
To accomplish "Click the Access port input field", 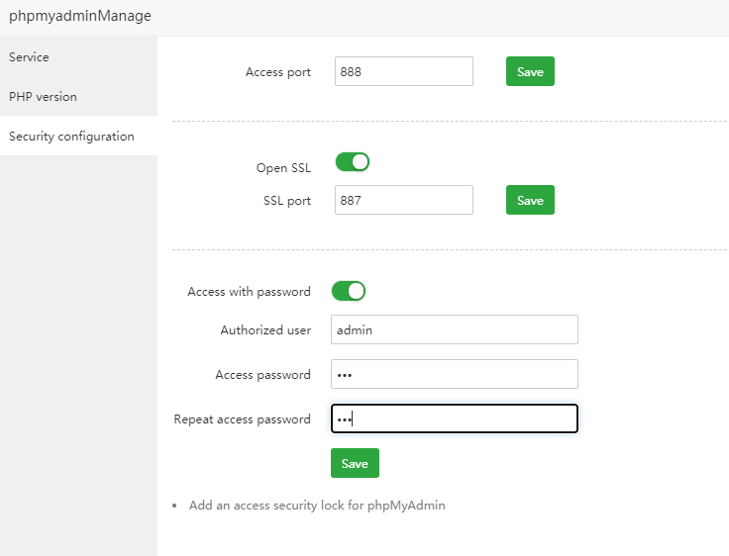I will (403, 72).
